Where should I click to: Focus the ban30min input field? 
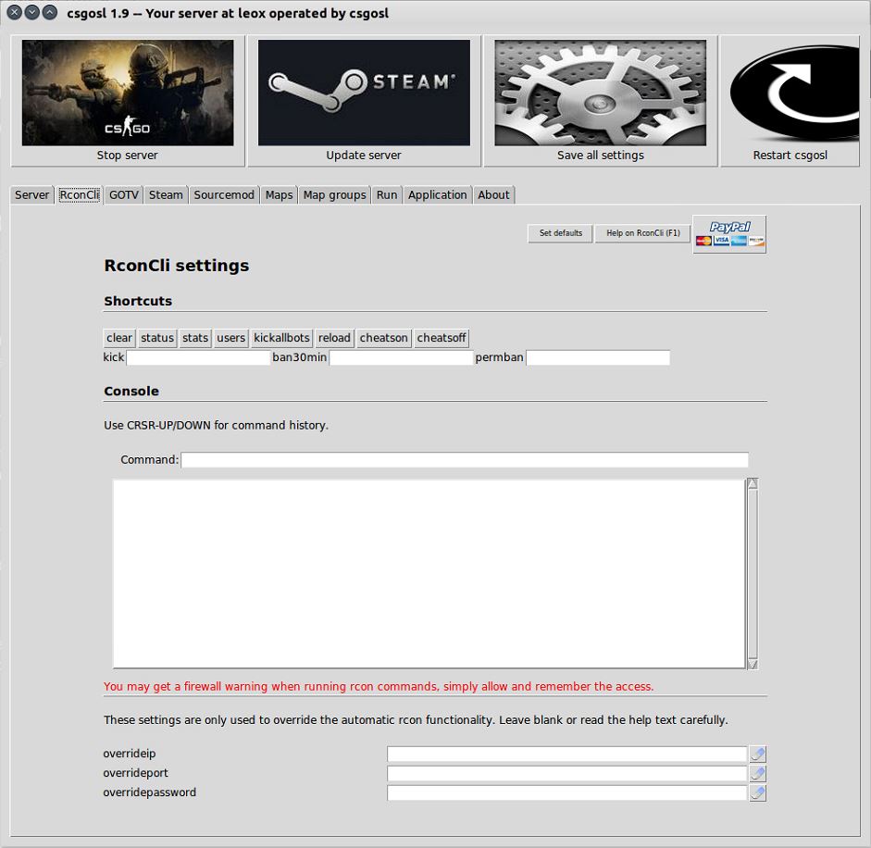click(x=401, y=358)
